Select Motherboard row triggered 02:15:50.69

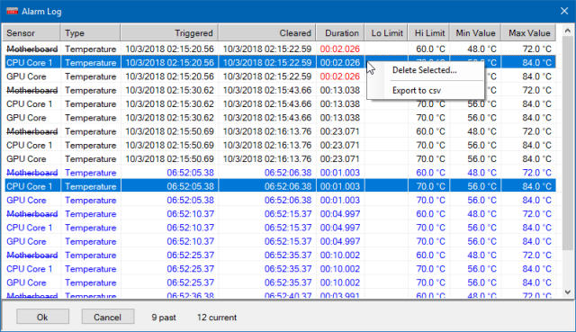click(x=280, y=131)
